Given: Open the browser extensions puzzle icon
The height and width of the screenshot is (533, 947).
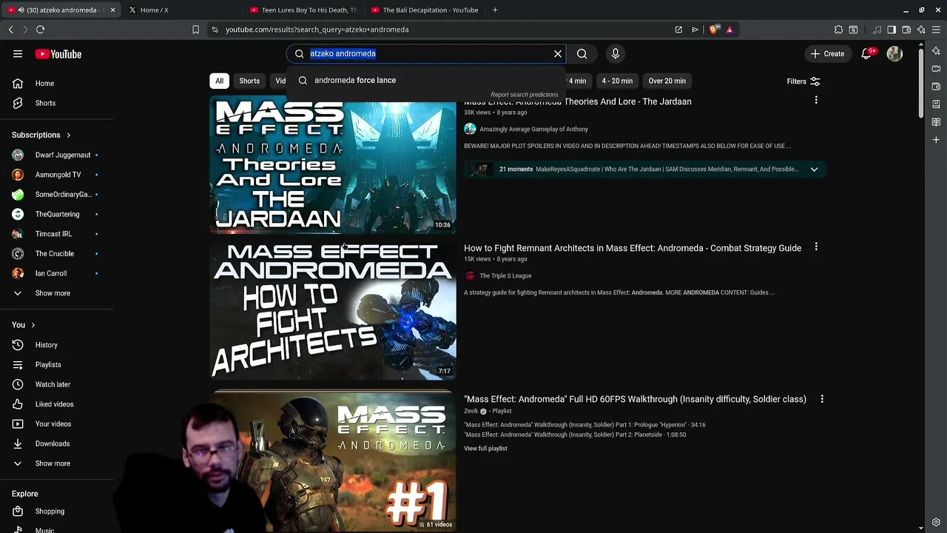Looking at the screenshot, I should [x=838, y=30].
